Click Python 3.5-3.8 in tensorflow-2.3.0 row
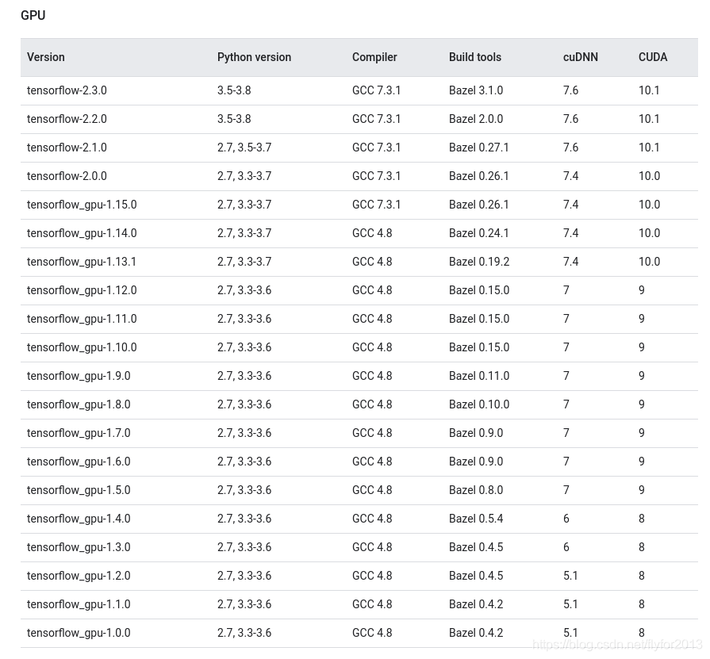The width and height of the screenshot is (710, 659). pyautogui.click(x=234, y=90)
